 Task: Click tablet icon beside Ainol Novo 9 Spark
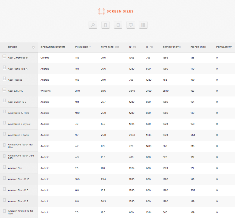tap(4, 134)
